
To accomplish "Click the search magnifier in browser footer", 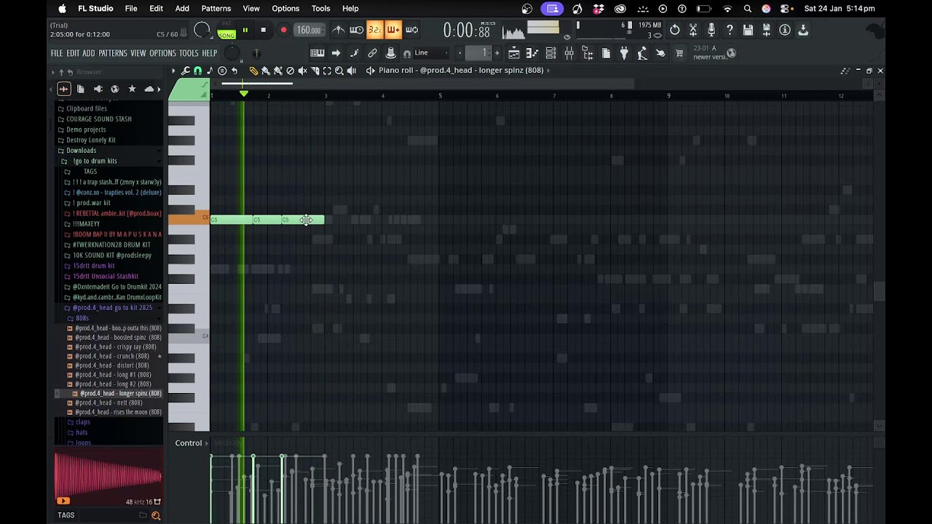I will (x=156, y=515).
